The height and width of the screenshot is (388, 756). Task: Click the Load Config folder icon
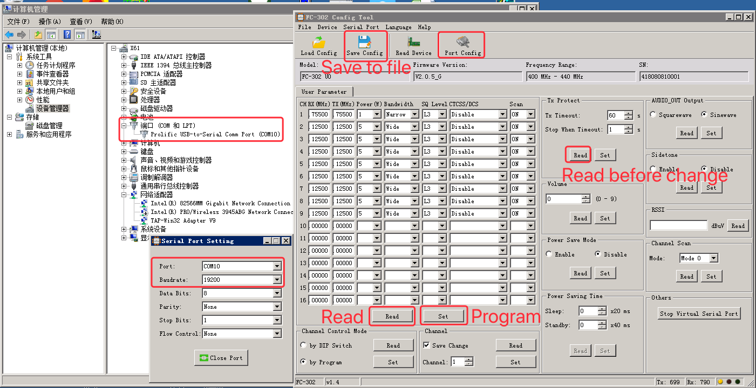pos(319,42)
